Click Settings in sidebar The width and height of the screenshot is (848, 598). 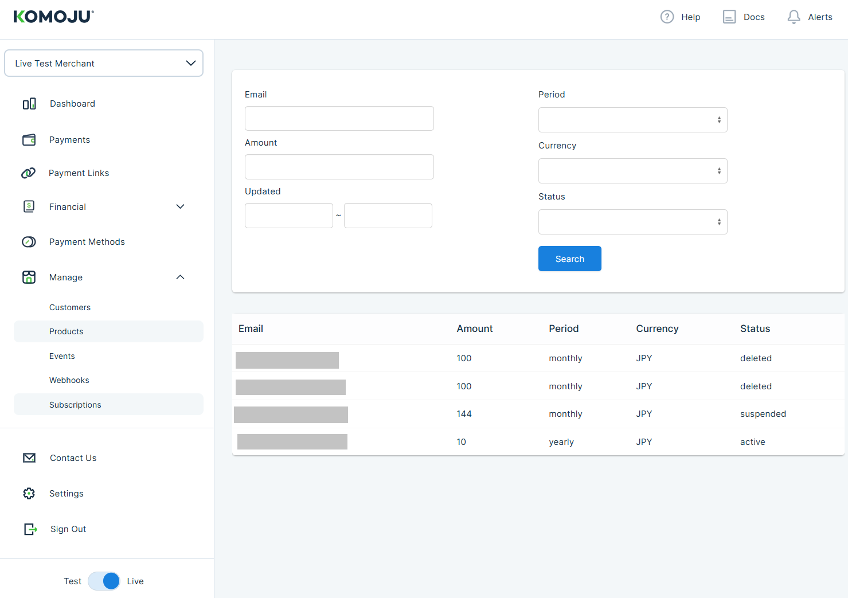(x=66, y=494)
